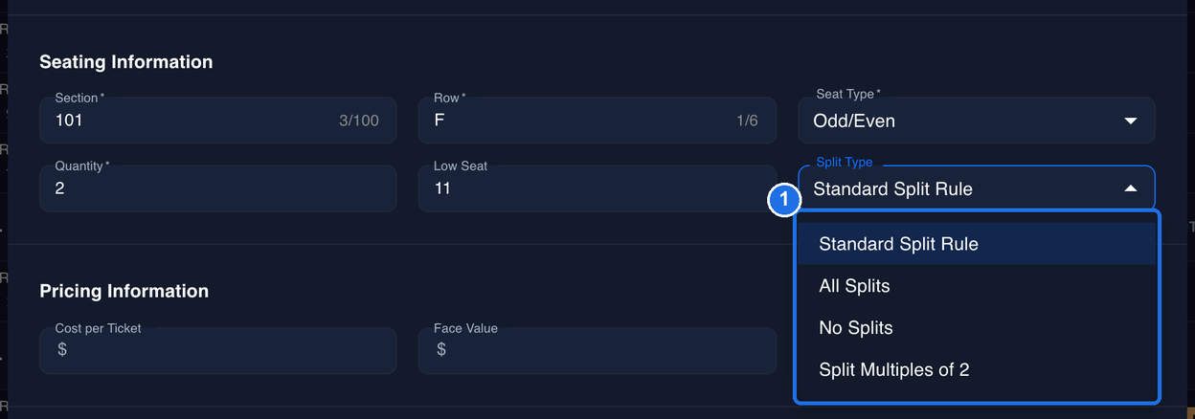
Task: Click the 3/100 character counter
Action: point(359,121)
